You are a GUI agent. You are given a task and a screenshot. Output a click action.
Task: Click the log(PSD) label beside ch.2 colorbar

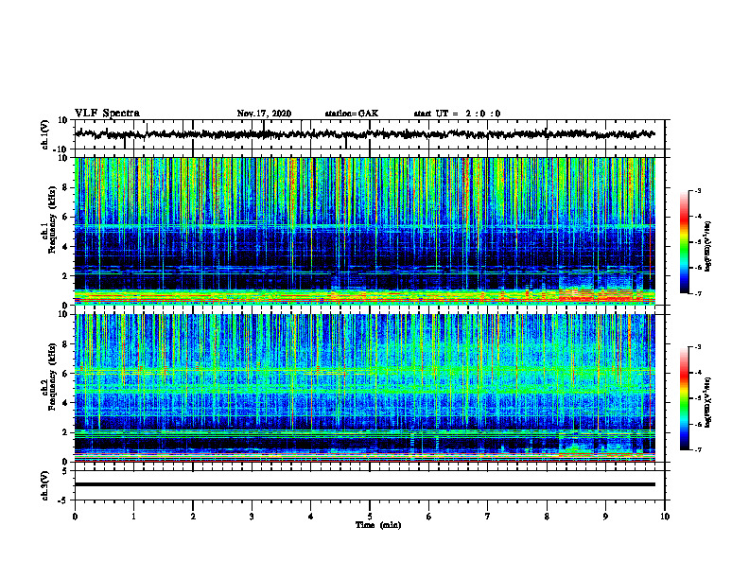(709, 402)
